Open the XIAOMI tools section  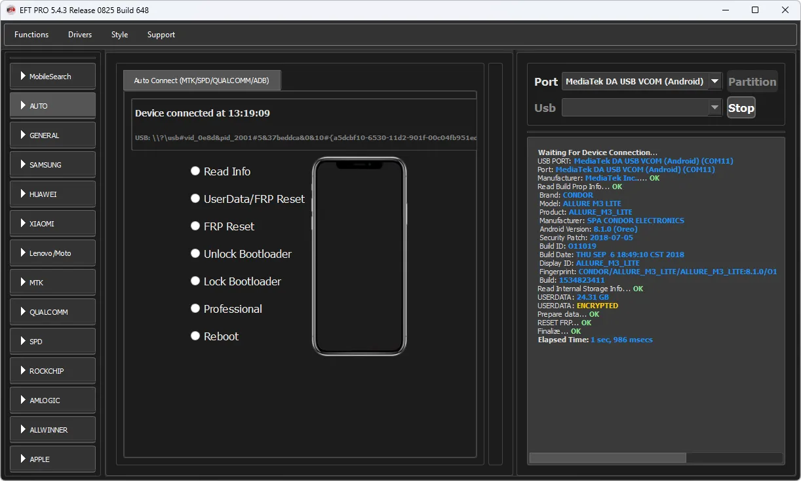pyautogui.click(x=52, y=224)
